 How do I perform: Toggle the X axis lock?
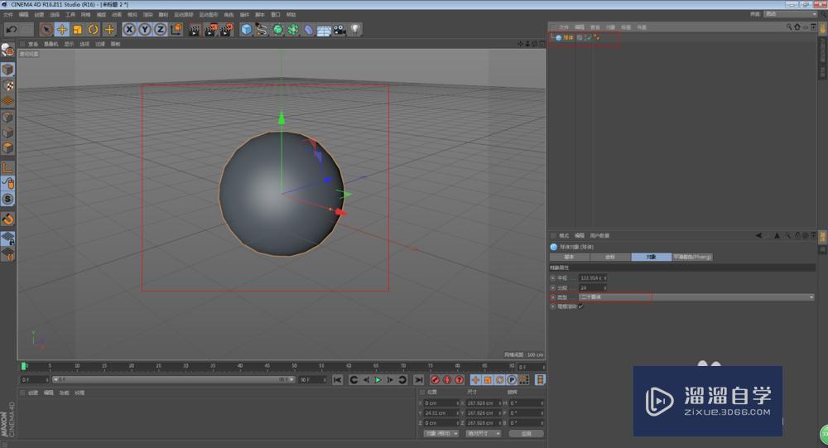pyautogui.click(x=129, y=30)
